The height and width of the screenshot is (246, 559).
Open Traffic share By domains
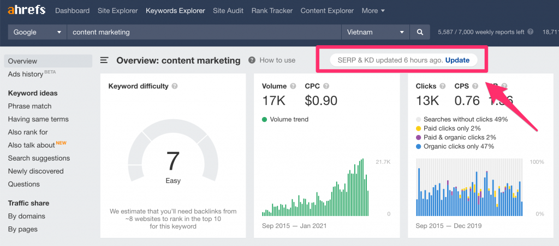click(27, 216)
